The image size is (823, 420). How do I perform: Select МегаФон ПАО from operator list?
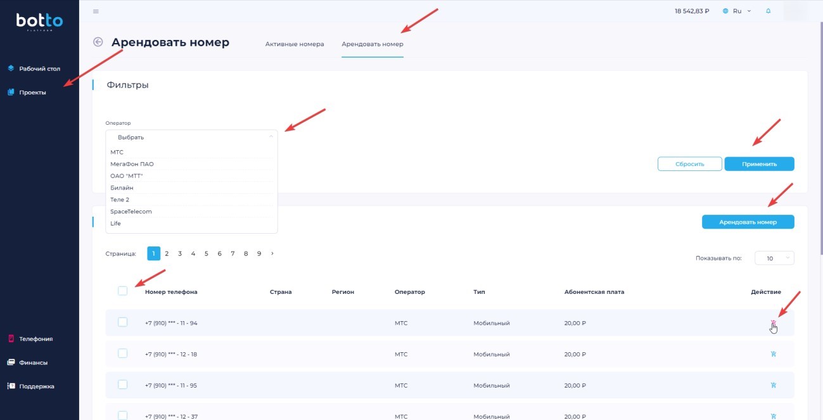click(x=132, y=164)
